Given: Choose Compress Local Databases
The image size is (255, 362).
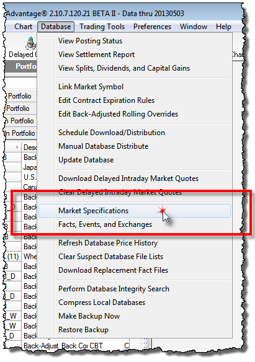Looking at the screenshot, I should click(135, 302).
